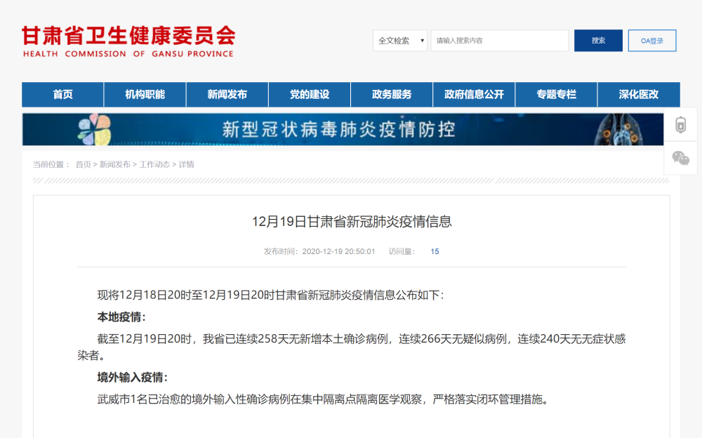Image resolution: width=702 pixels, height=438 pixels.
Task: Select the 专题专栏 menu item
Action: coord(556,94)
